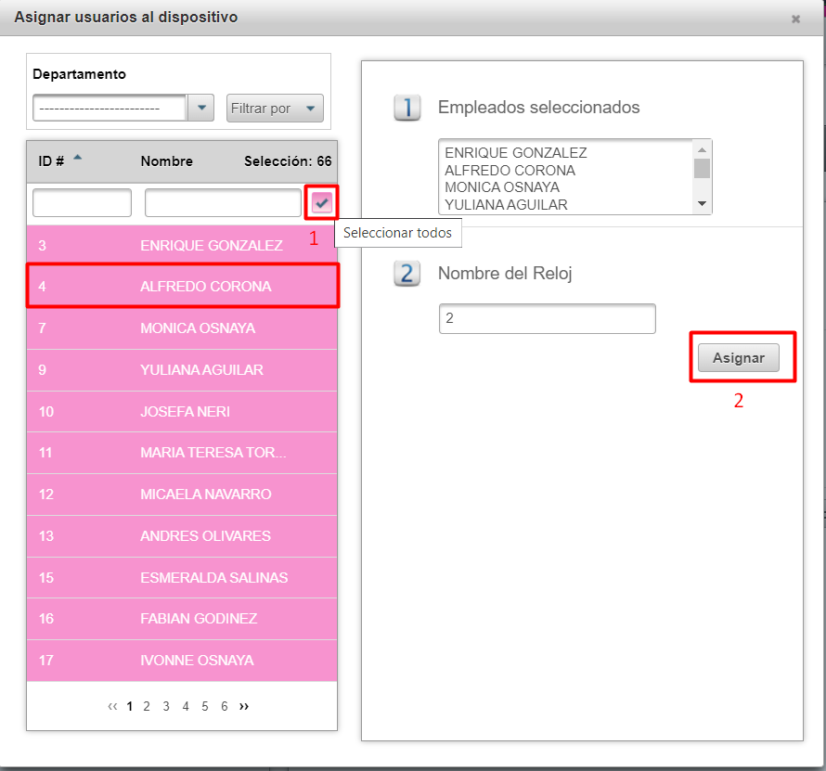Click the Nombre filter input field
The width and height of the screenshot is (826, 771).
pos(222,202)
